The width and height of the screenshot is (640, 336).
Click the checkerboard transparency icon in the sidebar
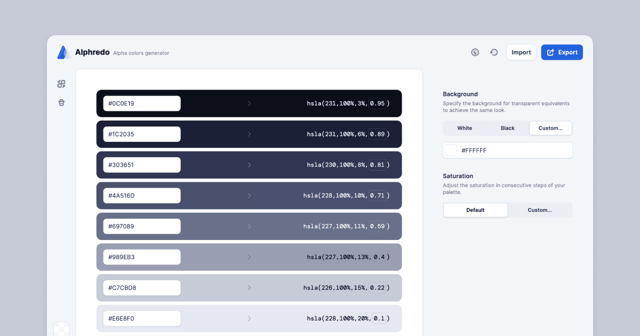61,329
